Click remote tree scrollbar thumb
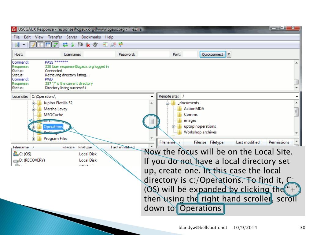Image resolution: width=313 pixels, height=235 pixels. pyautogui.click(x=296, y=112)
